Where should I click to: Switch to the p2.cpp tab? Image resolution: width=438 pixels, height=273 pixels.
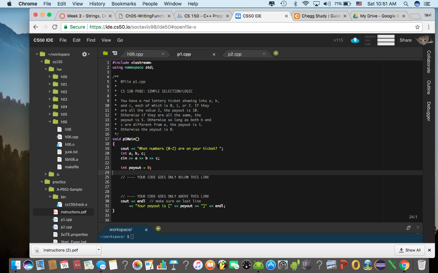(235, 54)
